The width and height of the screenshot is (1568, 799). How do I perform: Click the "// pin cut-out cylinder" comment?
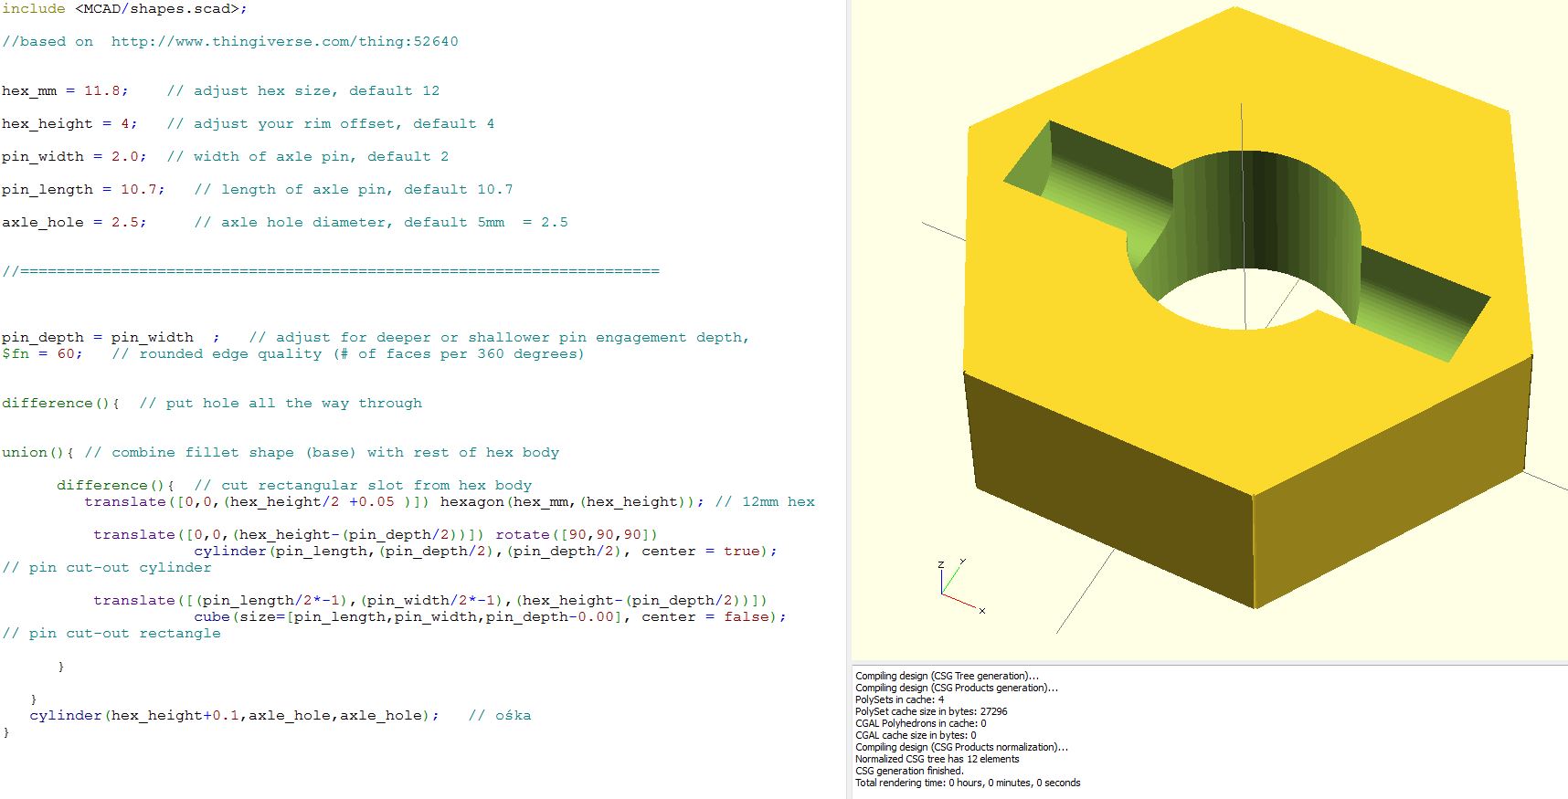click(107, 567)
